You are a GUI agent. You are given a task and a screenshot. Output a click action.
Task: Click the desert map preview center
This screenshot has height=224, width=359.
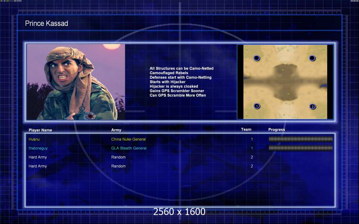285,82
